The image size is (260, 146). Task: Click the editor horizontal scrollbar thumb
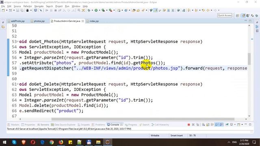(x=143, y=119)
